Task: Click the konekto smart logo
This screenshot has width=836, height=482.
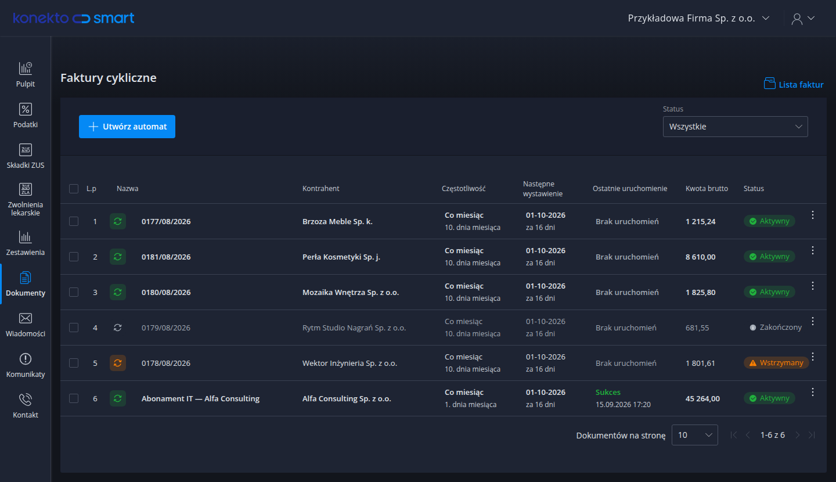Action: click(74, 18)
